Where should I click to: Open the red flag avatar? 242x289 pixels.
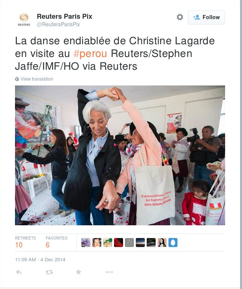[119, 243]
